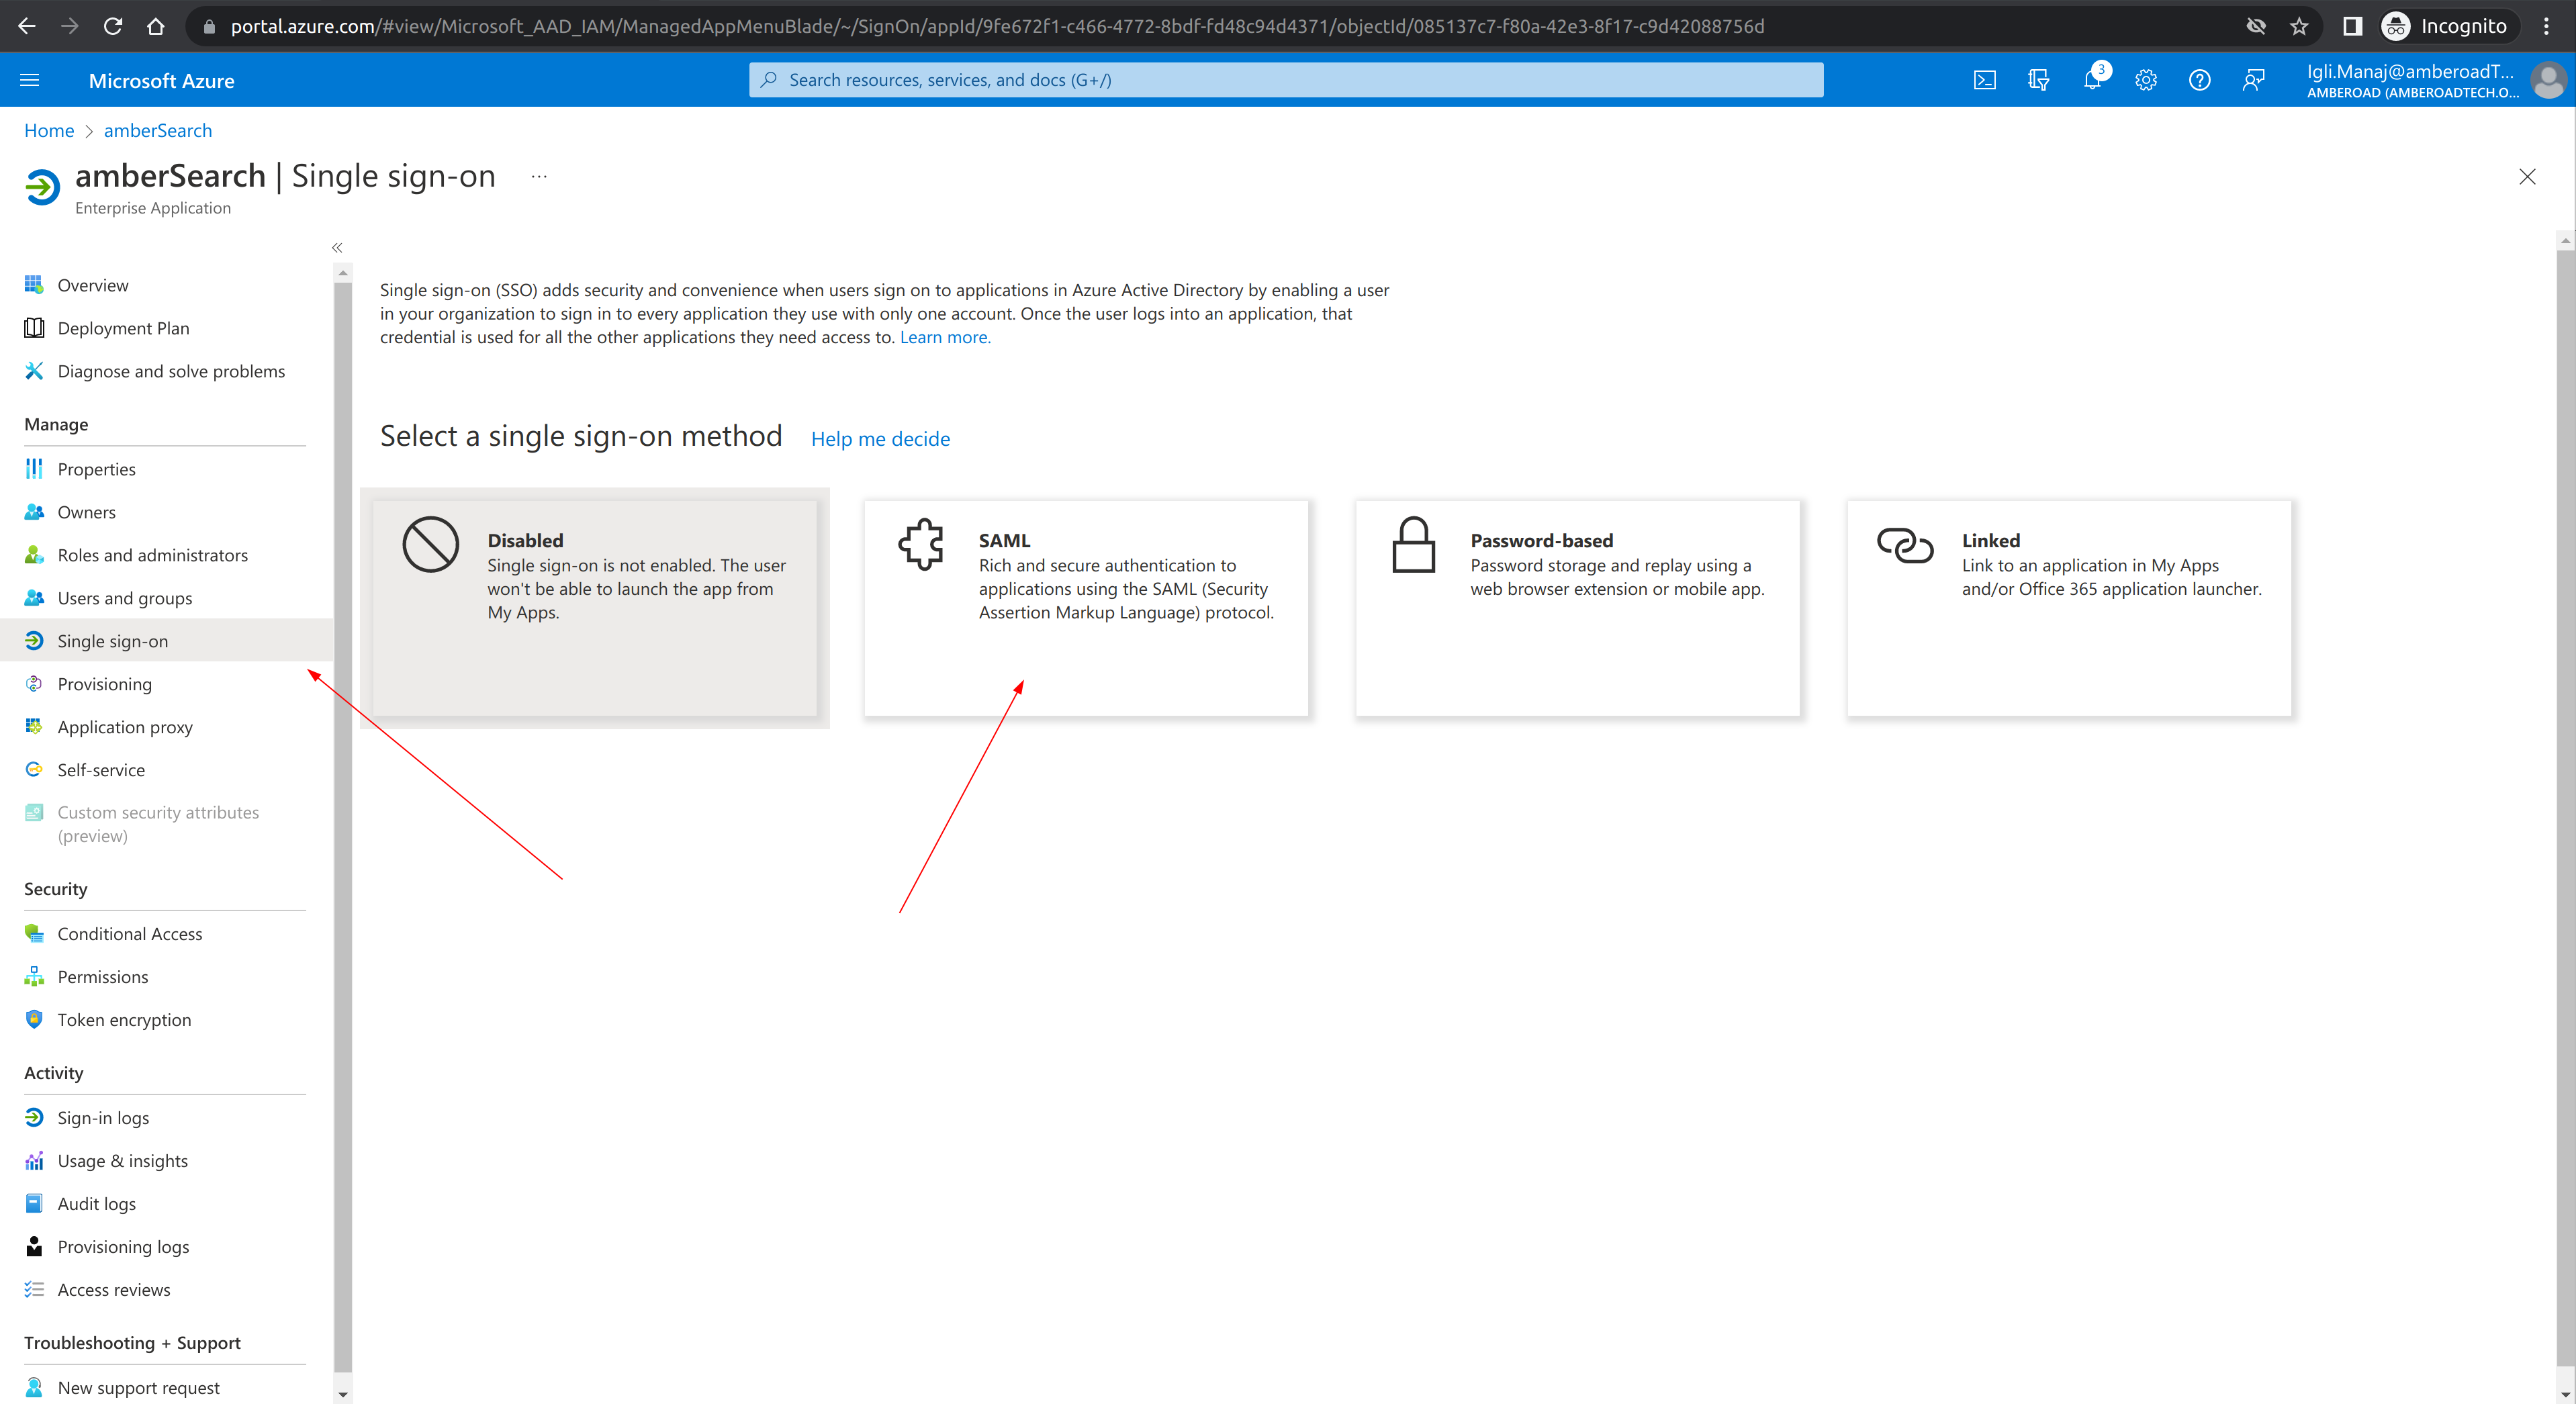The image size is (2576, 1404).
Task: Select the SAML sign-on method card
Action: (x=1086, y=607)
